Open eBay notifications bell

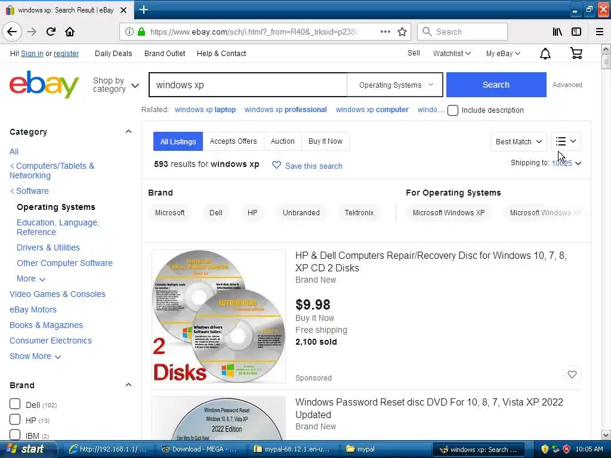point(545,53)
